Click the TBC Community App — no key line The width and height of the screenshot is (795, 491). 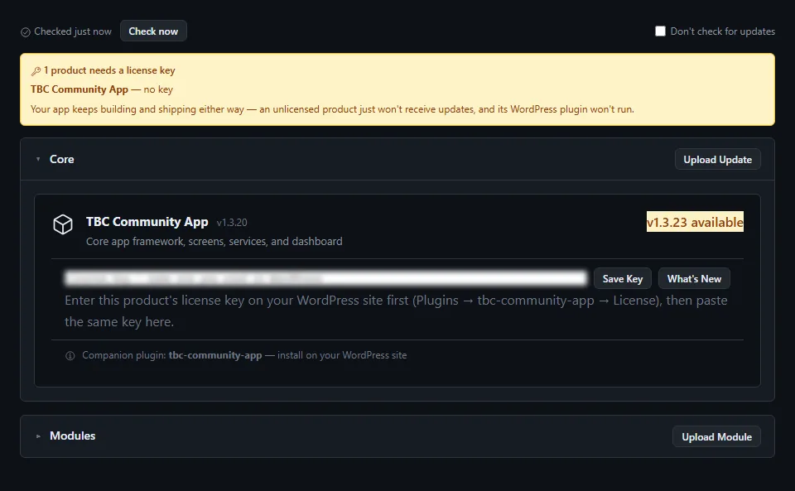(101, 89)
